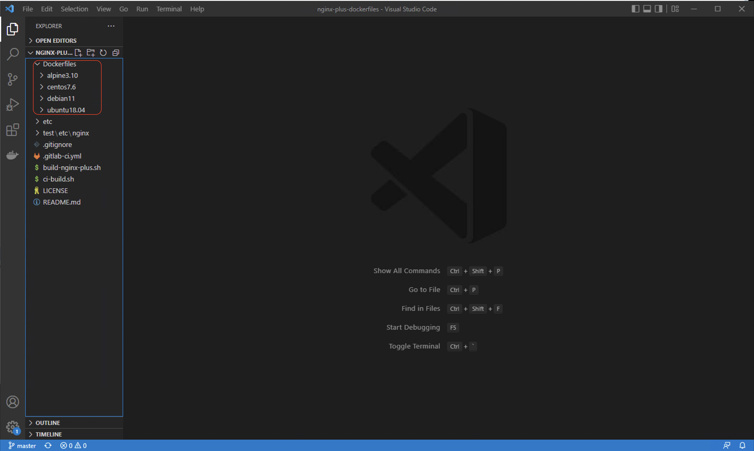Open the Help menu

(197, 9)
